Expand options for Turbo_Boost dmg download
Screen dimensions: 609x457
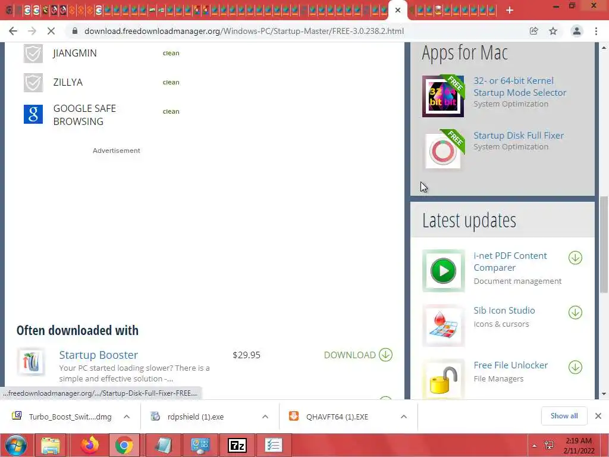[127, 417]
